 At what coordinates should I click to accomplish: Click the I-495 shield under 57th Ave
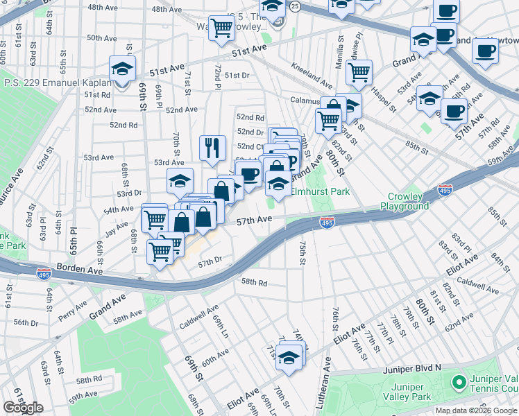coord(326,223)
